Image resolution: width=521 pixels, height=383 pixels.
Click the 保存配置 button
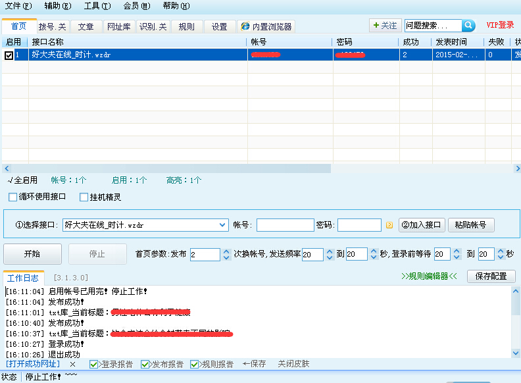click(491, 276)
